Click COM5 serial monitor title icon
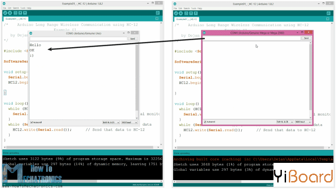336x189 pixels. pyautogui.click(x=31, y=33)
